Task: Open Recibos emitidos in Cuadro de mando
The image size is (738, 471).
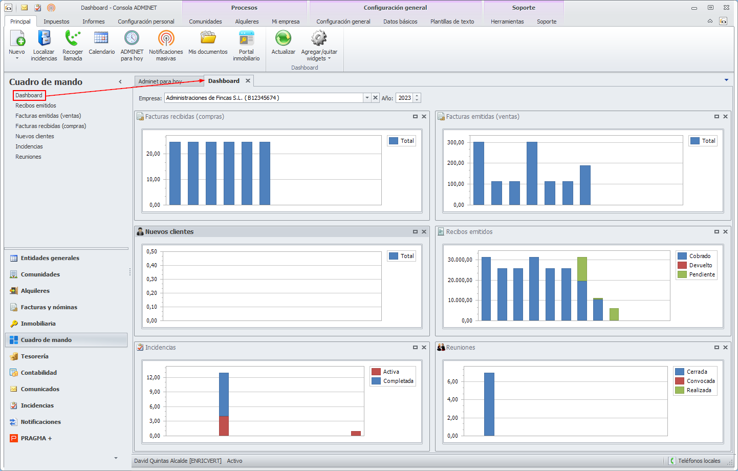Action: click(x=36, y=105)
